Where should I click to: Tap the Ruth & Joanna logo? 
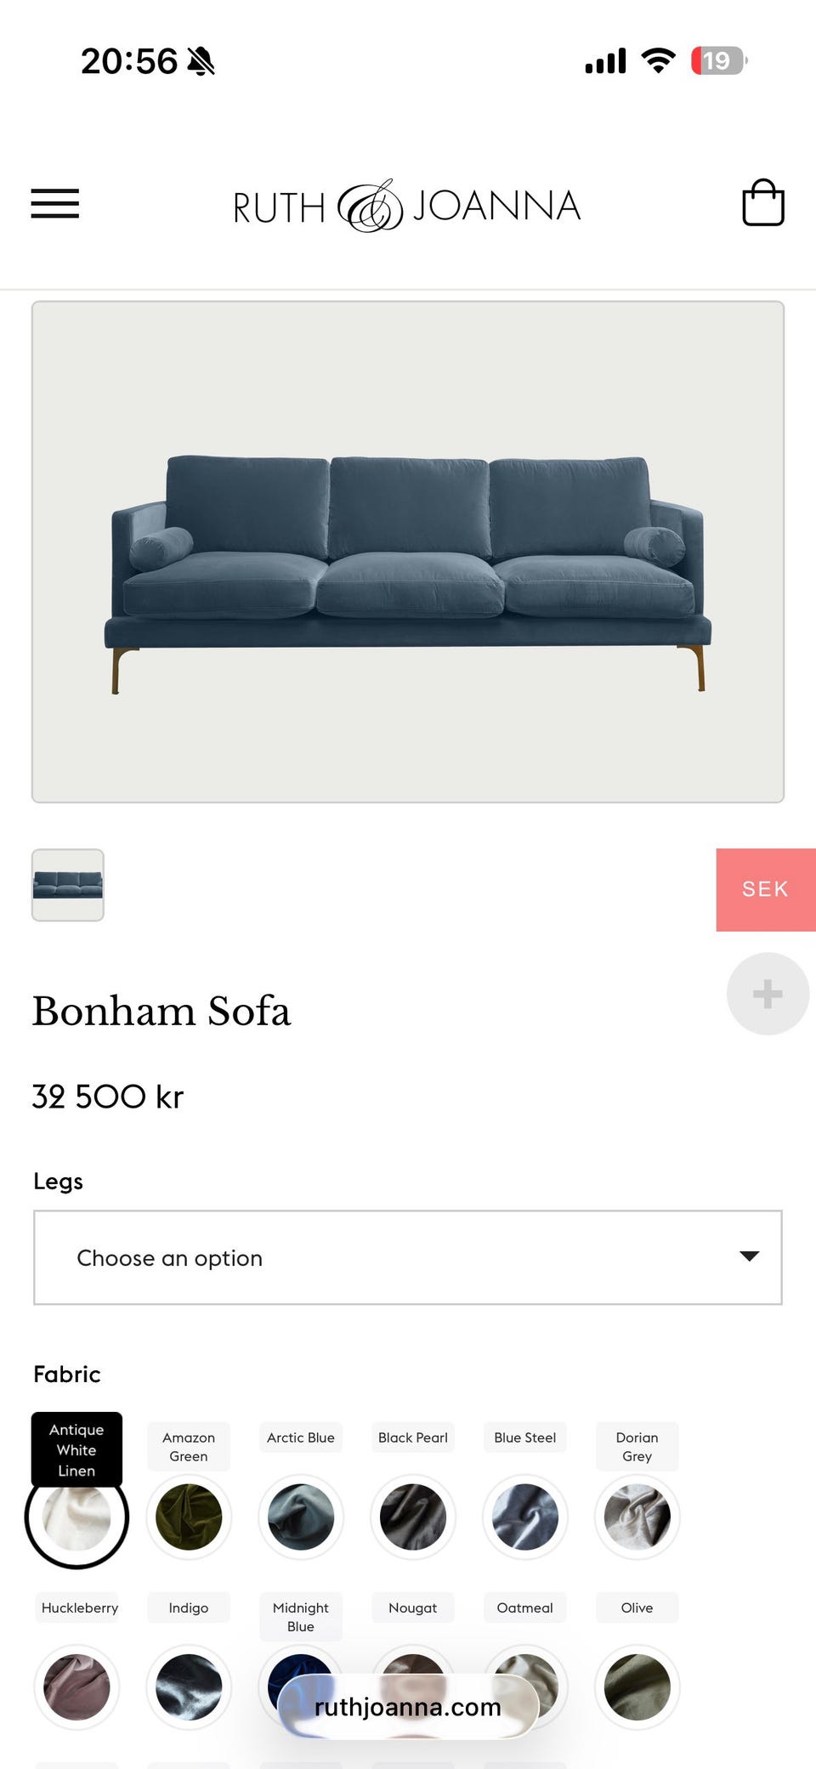click(406, 206)
